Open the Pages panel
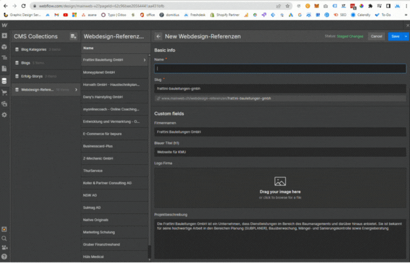This screenshot has width=410, height=263. click(x=5, y=68)
